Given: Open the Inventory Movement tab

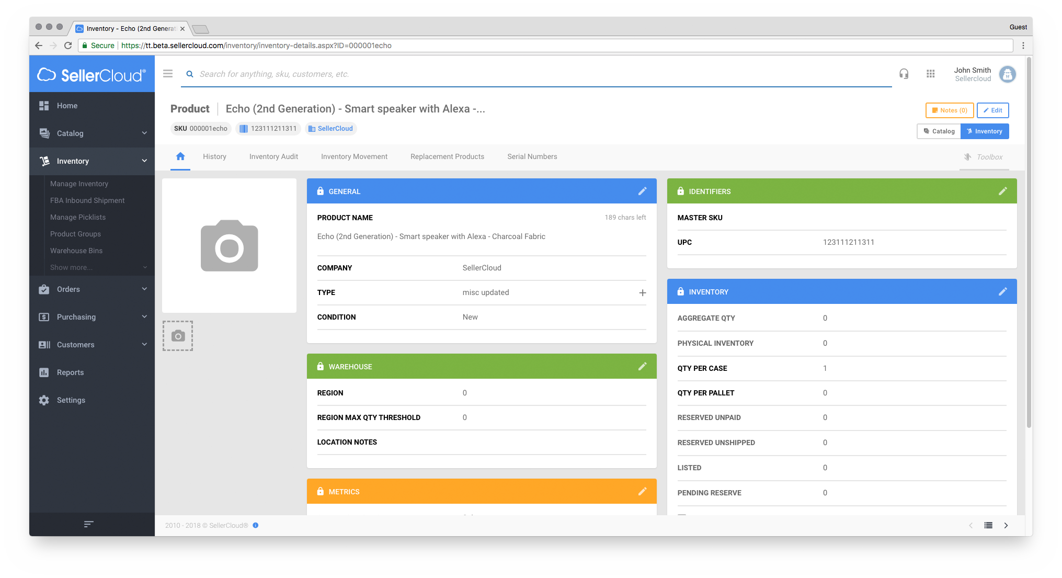Looking at the screenshot, I should [x=354, y=156].
